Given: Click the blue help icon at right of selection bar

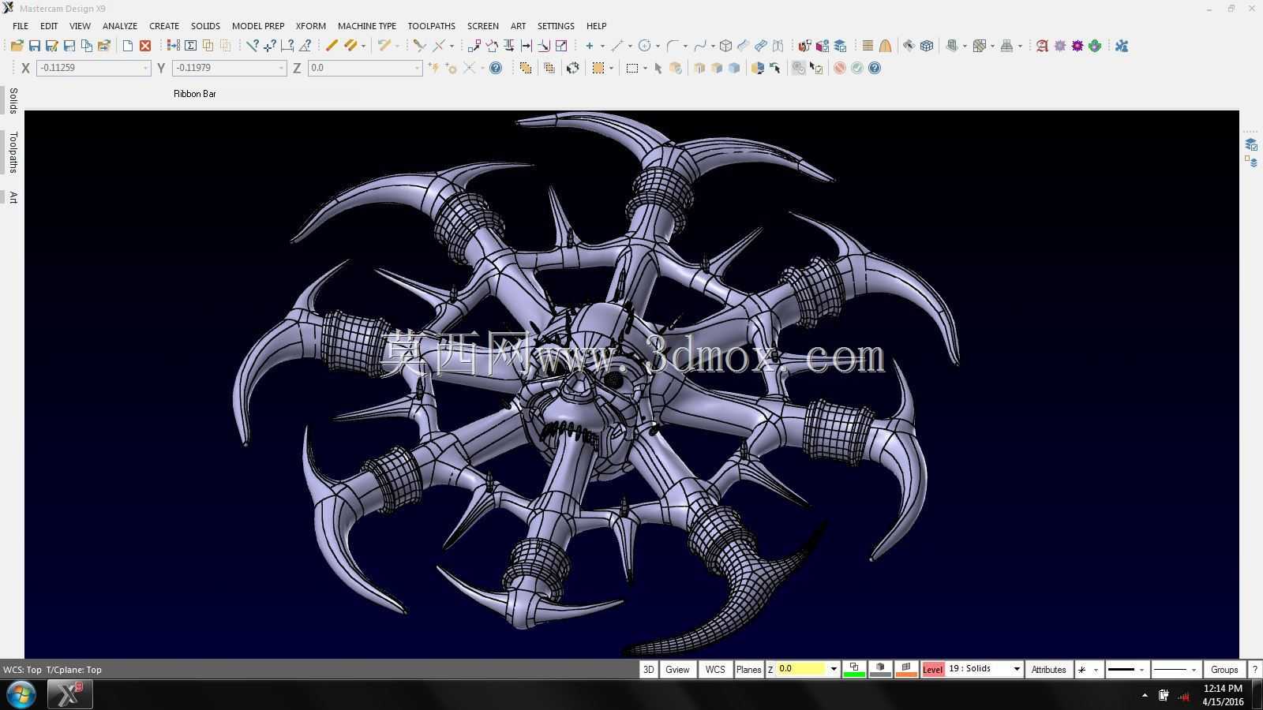Looking at the screenshot, I should click(875, 68).
